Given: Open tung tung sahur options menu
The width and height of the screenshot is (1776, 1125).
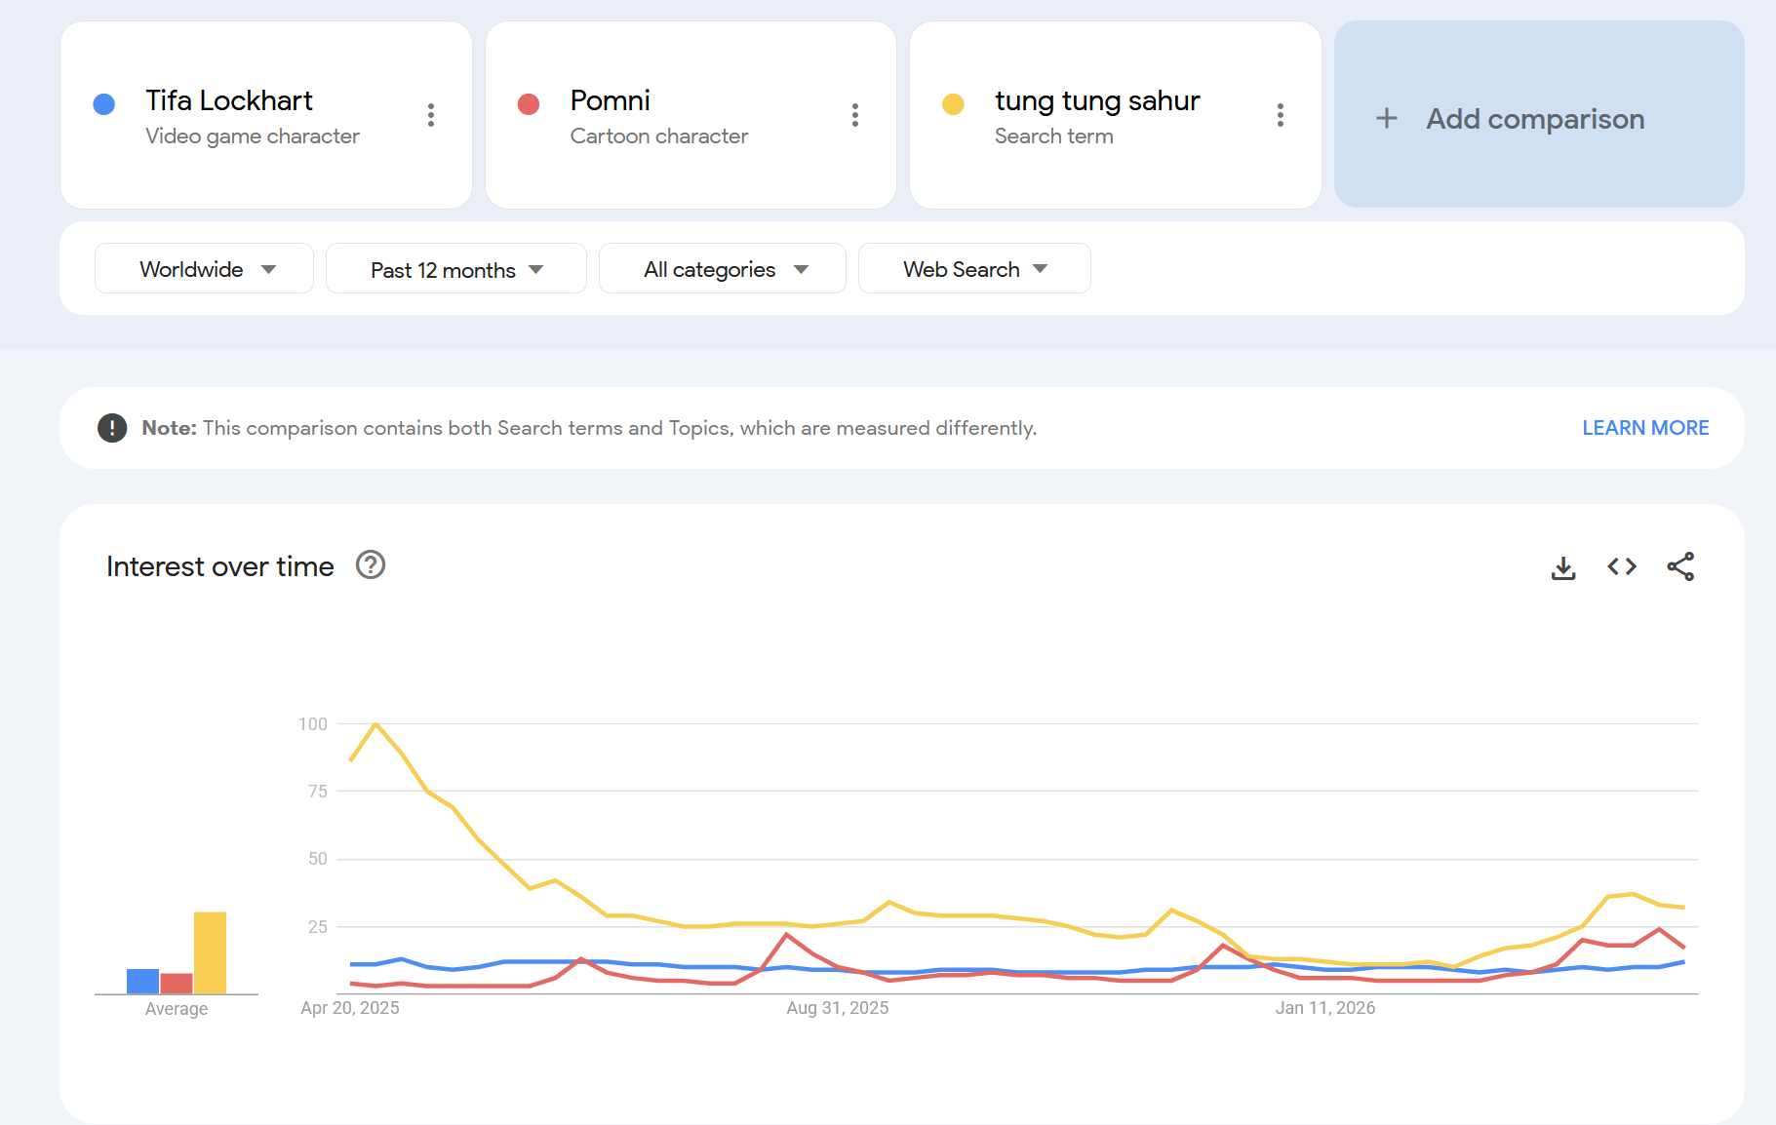Looking at the screenshot, I should 1280,115.
